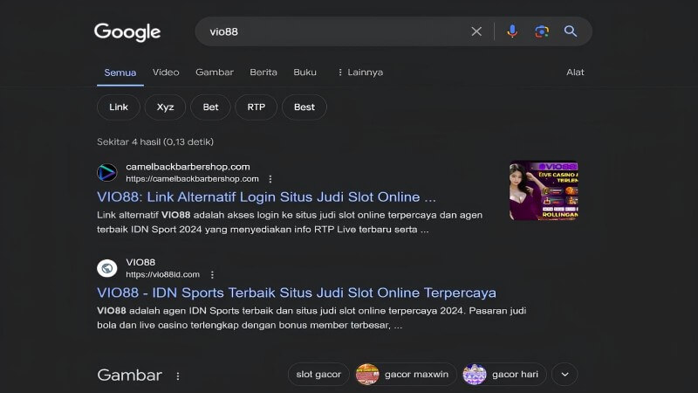The image size is (698, 393).
Task: Switch to the Video tab
Action: click(x=166, y=72)
